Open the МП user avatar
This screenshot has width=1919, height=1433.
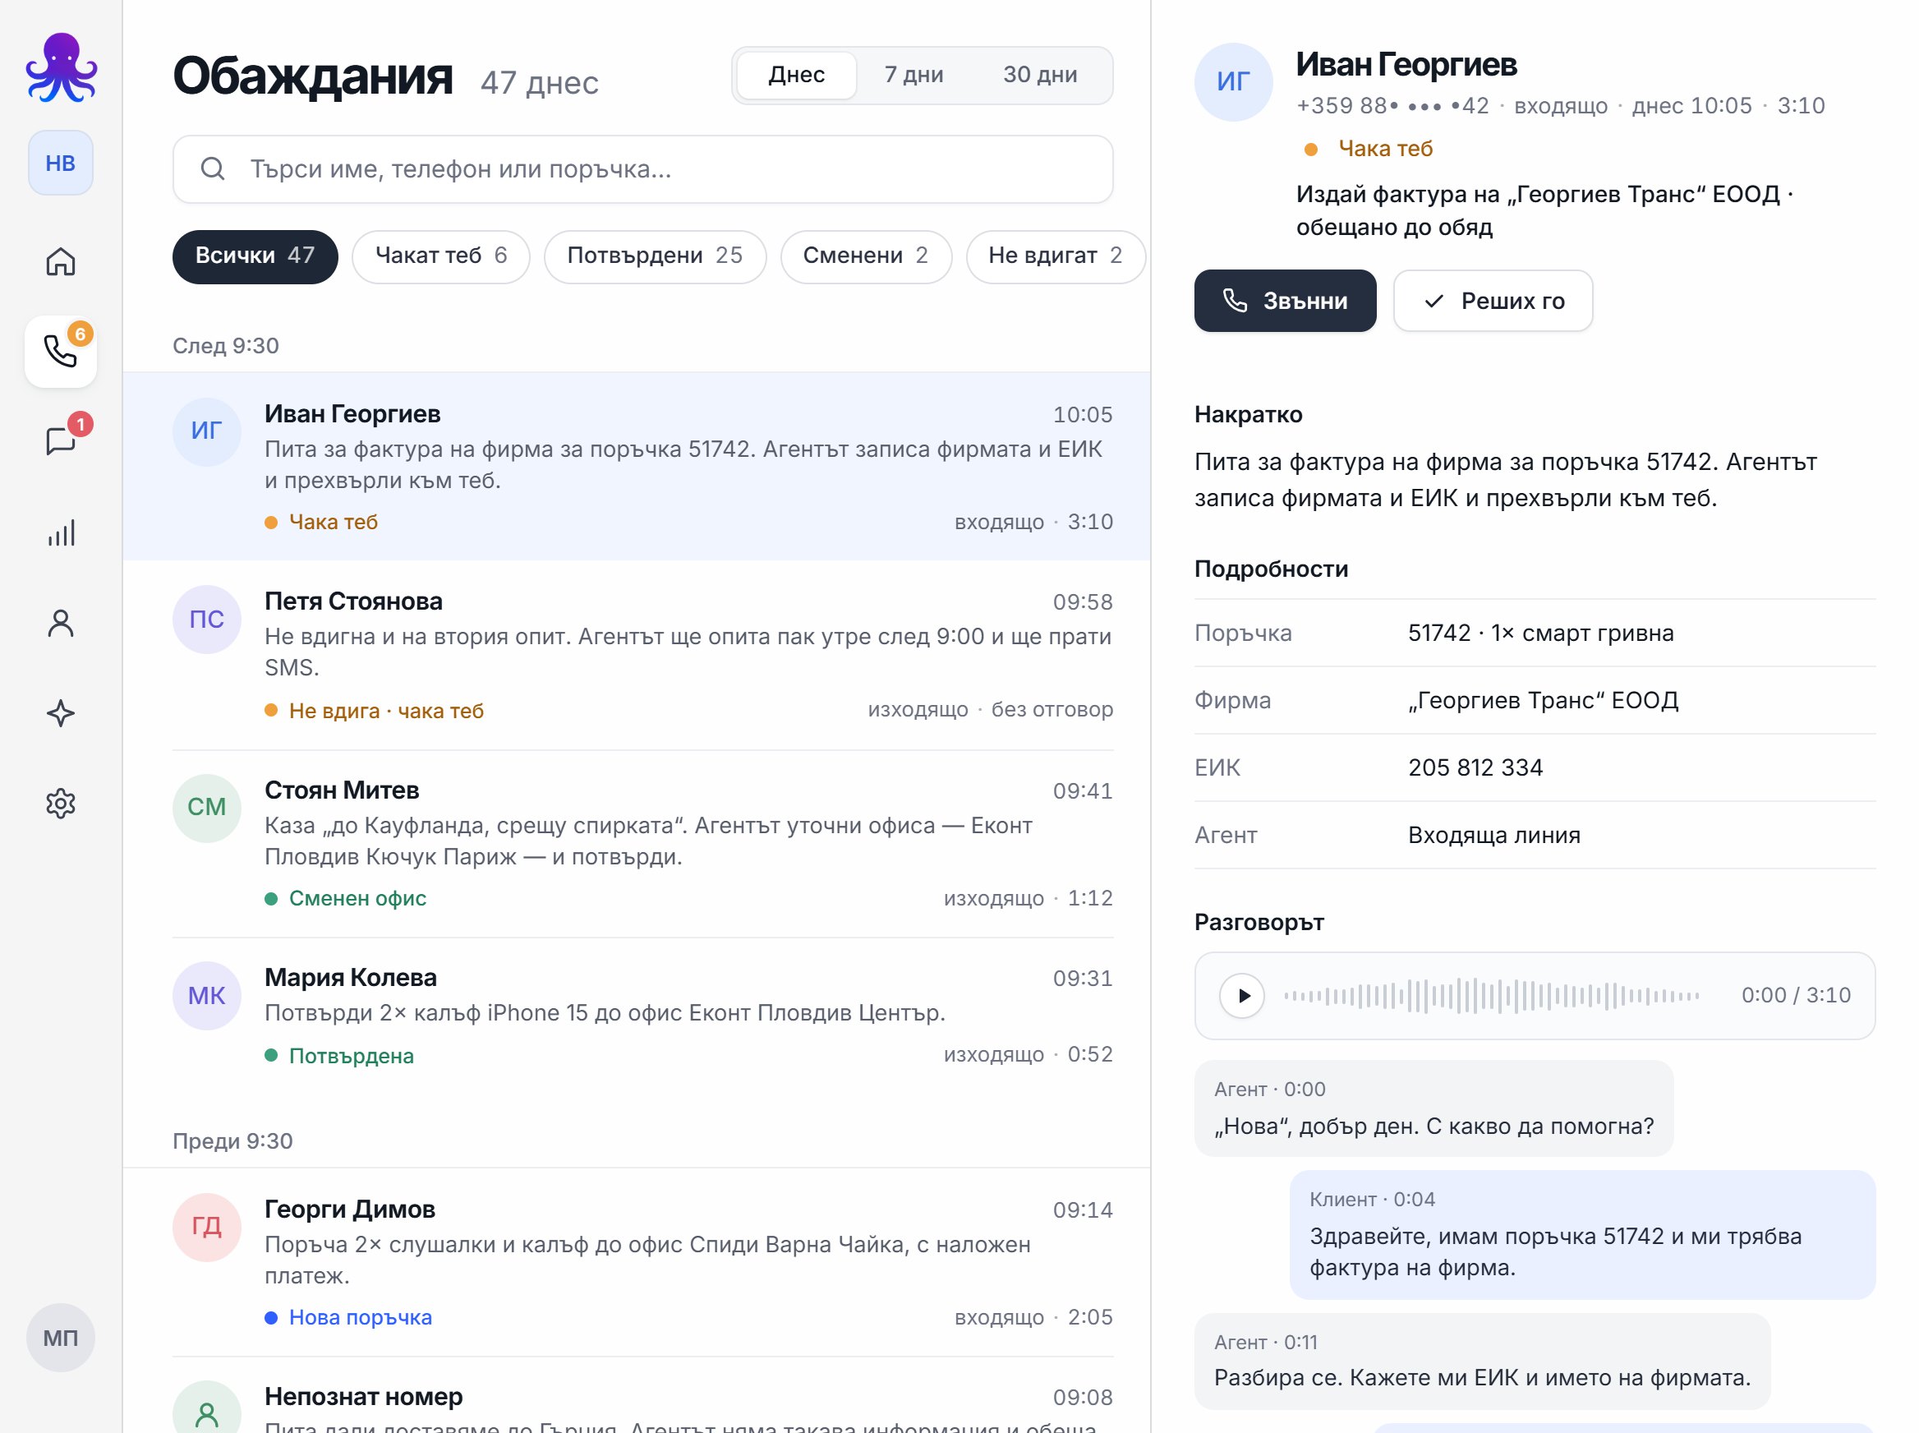pyautogui.click(x=61, y=1338)
